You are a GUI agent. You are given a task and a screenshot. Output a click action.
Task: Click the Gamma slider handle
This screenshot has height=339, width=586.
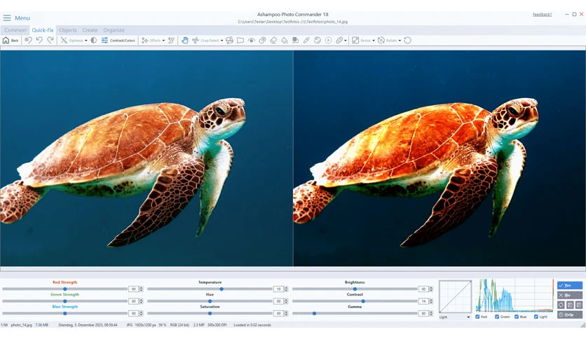pos(314,313)
